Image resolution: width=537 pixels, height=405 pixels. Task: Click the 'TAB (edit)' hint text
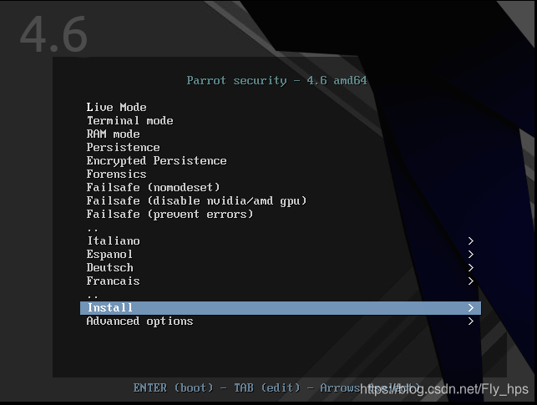coord(267,388)
